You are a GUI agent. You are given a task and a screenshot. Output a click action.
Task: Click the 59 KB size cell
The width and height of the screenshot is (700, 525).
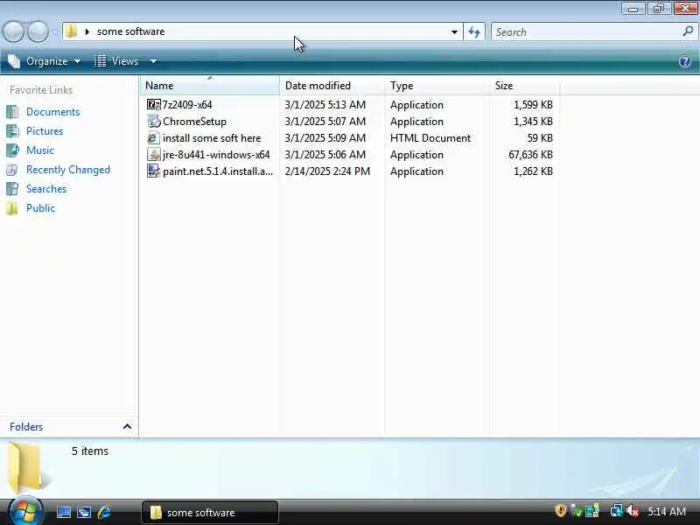[x=540, y=138]
